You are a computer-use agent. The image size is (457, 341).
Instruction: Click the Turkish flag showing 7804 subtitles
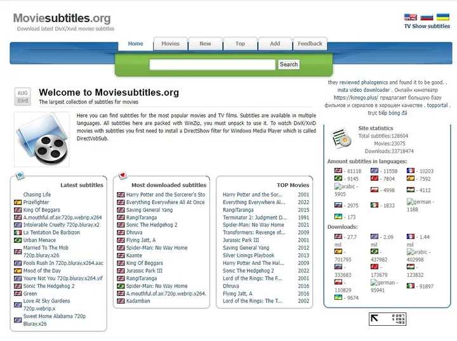(x=374, y=178)
